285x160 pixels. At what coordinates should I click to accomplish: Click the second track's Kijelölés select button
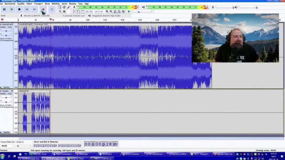(6, 132)
